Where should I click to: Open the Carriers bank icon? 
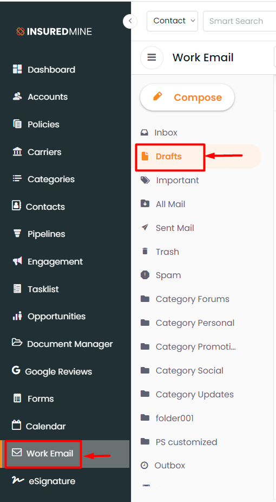[x=17, y=151]
